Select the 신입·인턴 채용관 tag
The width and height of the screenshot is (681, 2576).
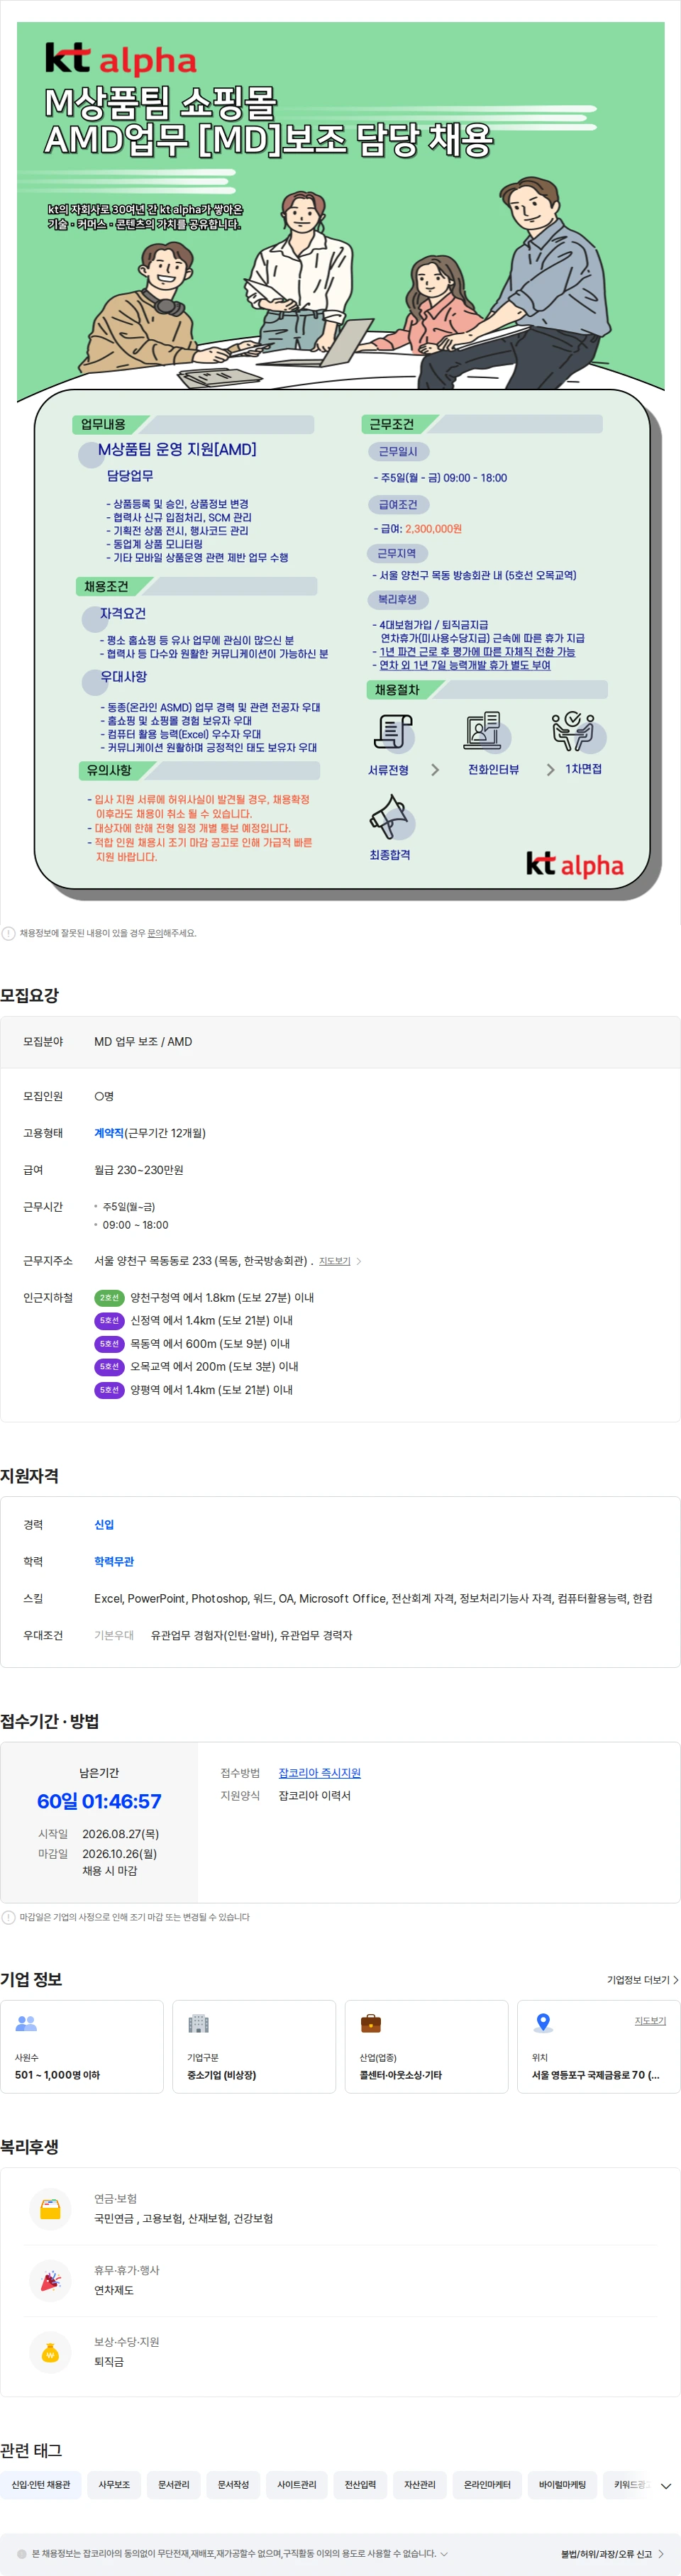41,2485
